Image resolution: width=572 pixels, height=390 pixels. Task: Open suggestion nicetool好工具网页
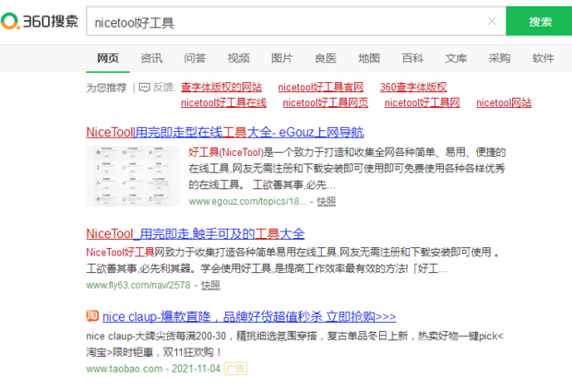[326, 102]
